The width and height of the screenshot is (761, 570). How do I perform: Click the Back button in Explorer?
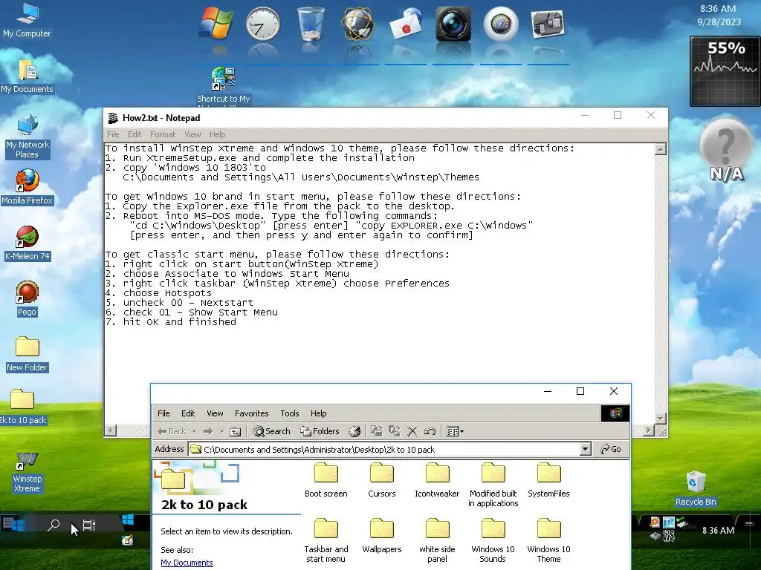click(172, 431)
